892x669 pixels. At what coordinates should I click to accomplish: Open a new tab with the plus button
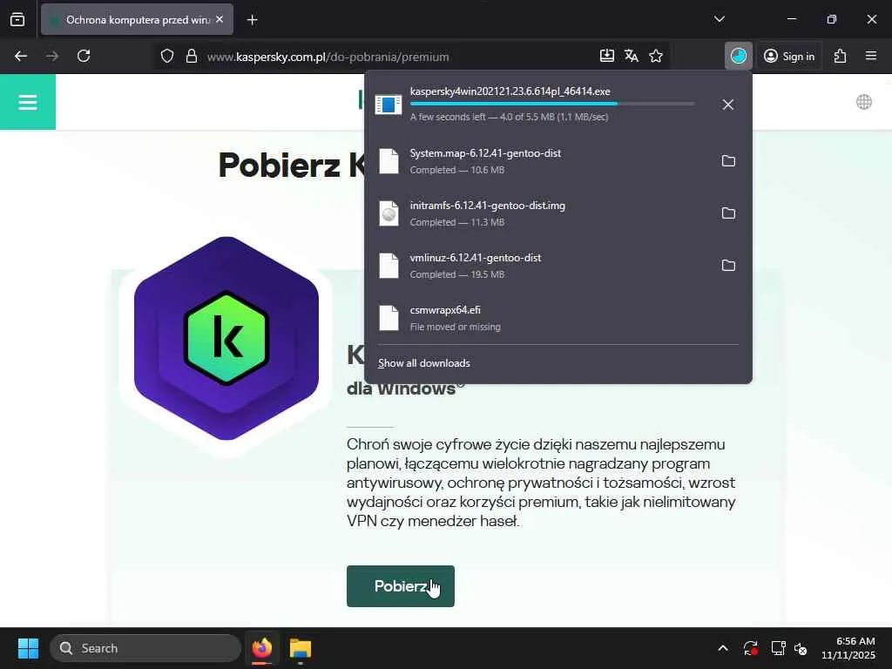tap(252, 20)
